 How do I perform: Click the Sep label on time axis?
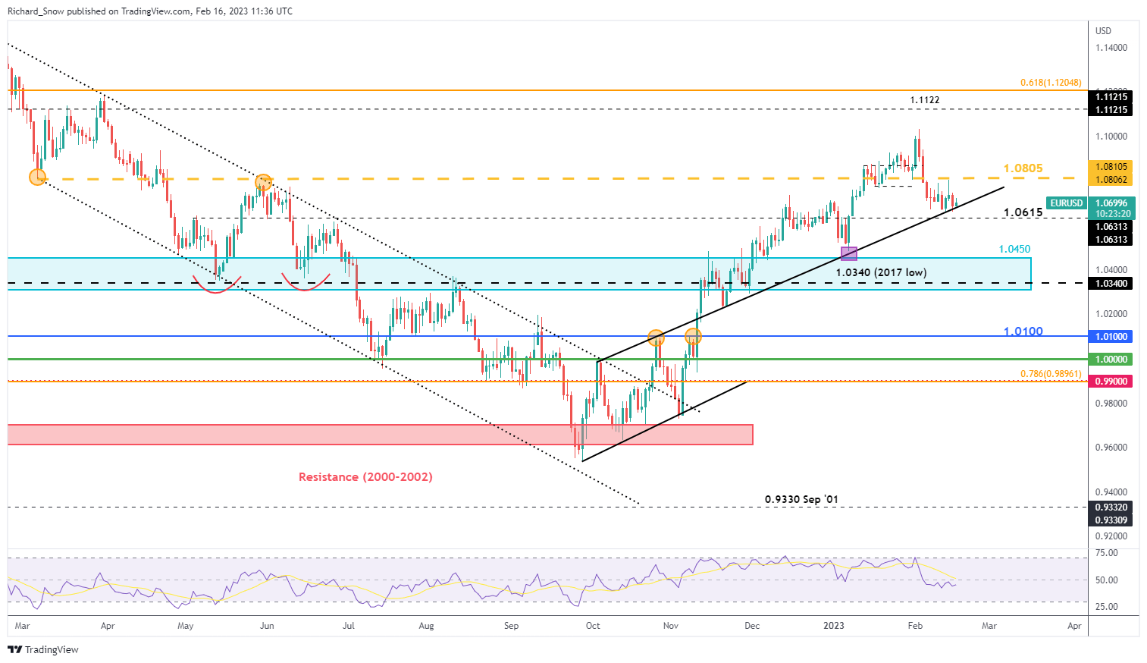click(511, 627)
